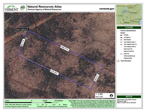Screen dimensions: 146x112
Task: Click the 'Albany' label on the locator map
Action: [x=127, y=23]
